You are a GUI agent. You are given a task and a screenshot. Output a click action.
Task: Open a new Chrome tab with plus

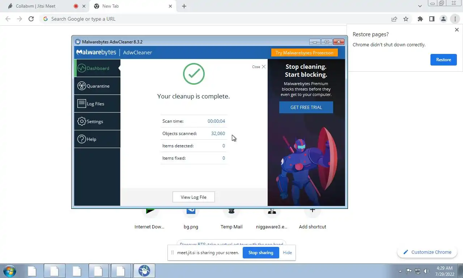(x=184, y=6)
